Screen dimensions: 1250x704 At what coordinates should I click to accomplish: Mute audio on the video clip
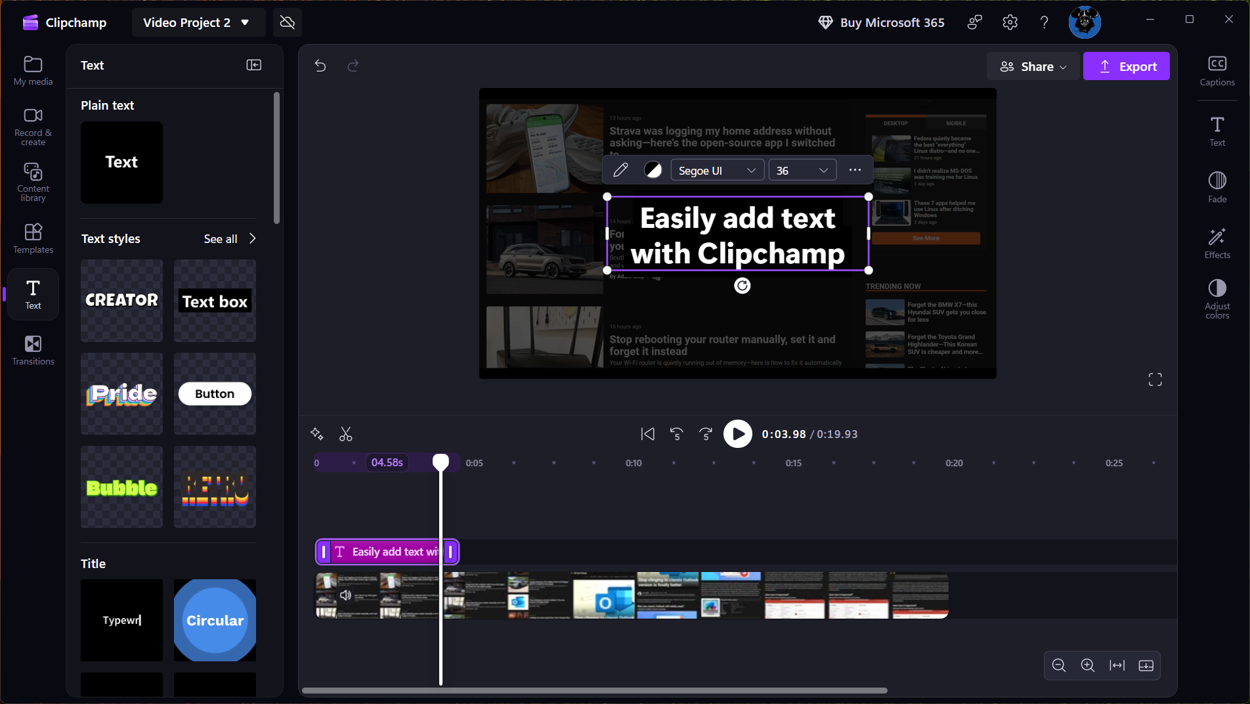345,595
